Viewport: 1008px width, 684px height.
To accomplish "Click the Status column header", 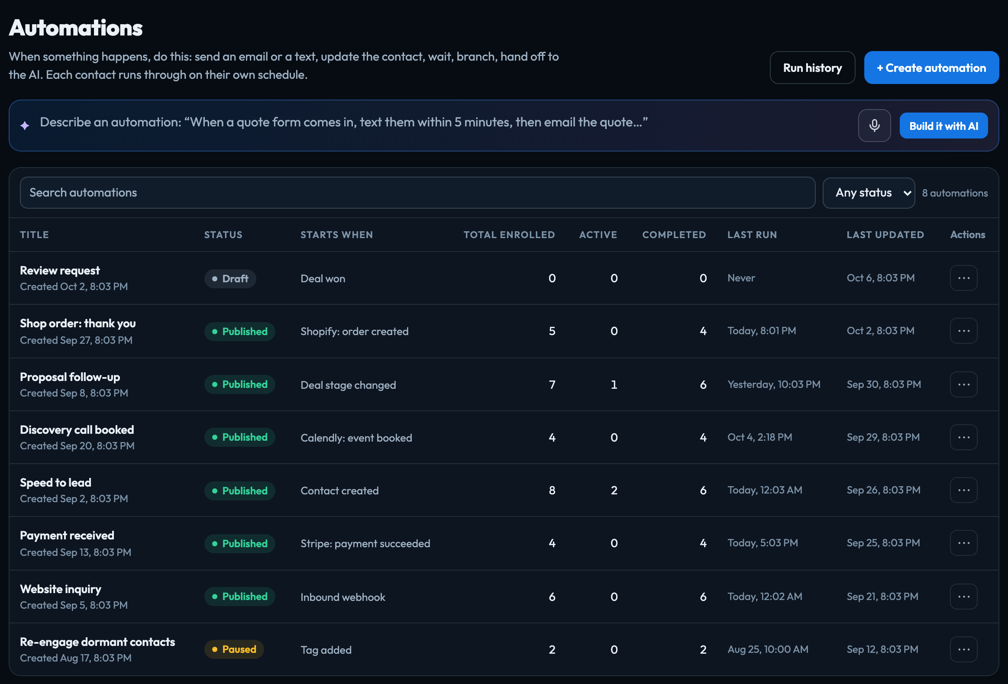I will pos(223,235).
